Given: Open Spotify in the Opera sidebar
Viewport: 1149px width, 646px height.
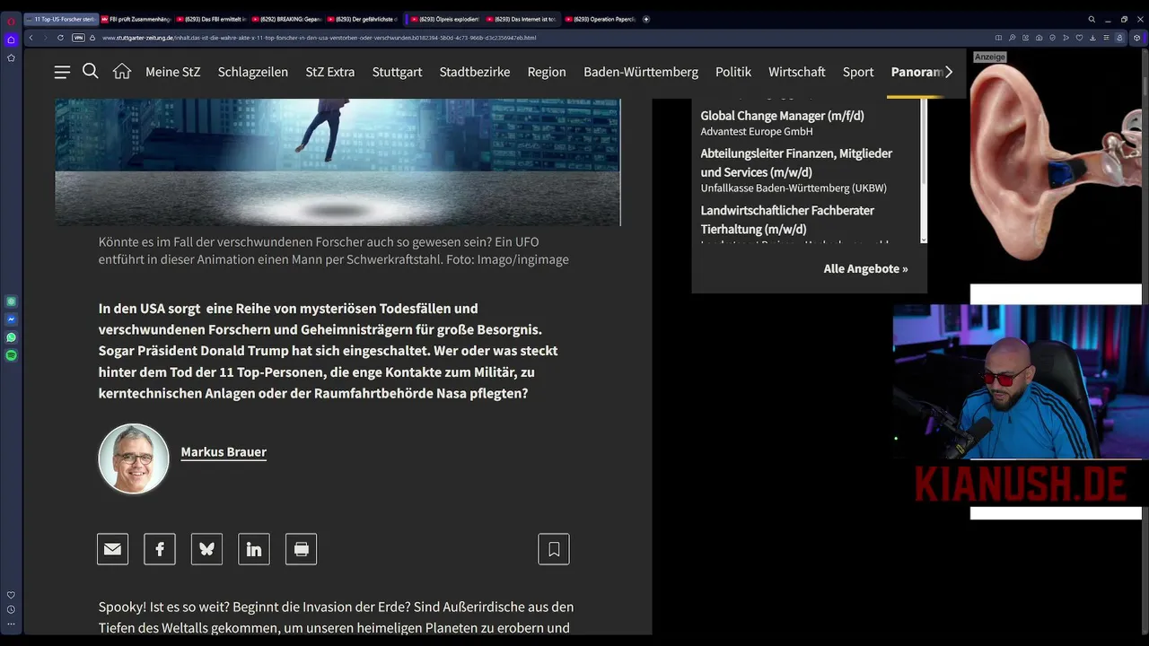Looking at the screenshot, I should (x=11, y=355).
